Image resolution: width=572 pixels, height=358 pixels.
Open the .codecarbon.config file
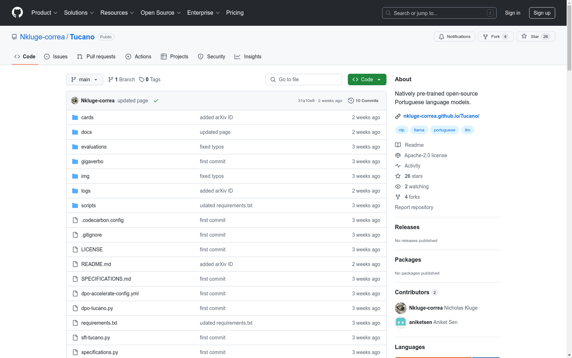coord(102,220)
